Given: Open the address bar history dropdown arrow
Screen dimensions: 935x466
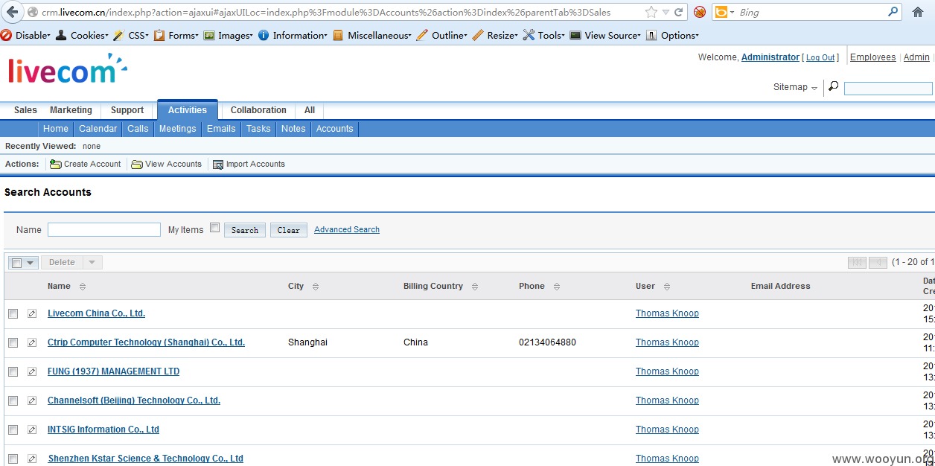Looking at the screenshot, I should click(x=666, y=12).
